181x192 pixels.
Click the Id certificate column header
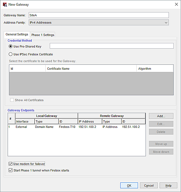pos(27,69)
